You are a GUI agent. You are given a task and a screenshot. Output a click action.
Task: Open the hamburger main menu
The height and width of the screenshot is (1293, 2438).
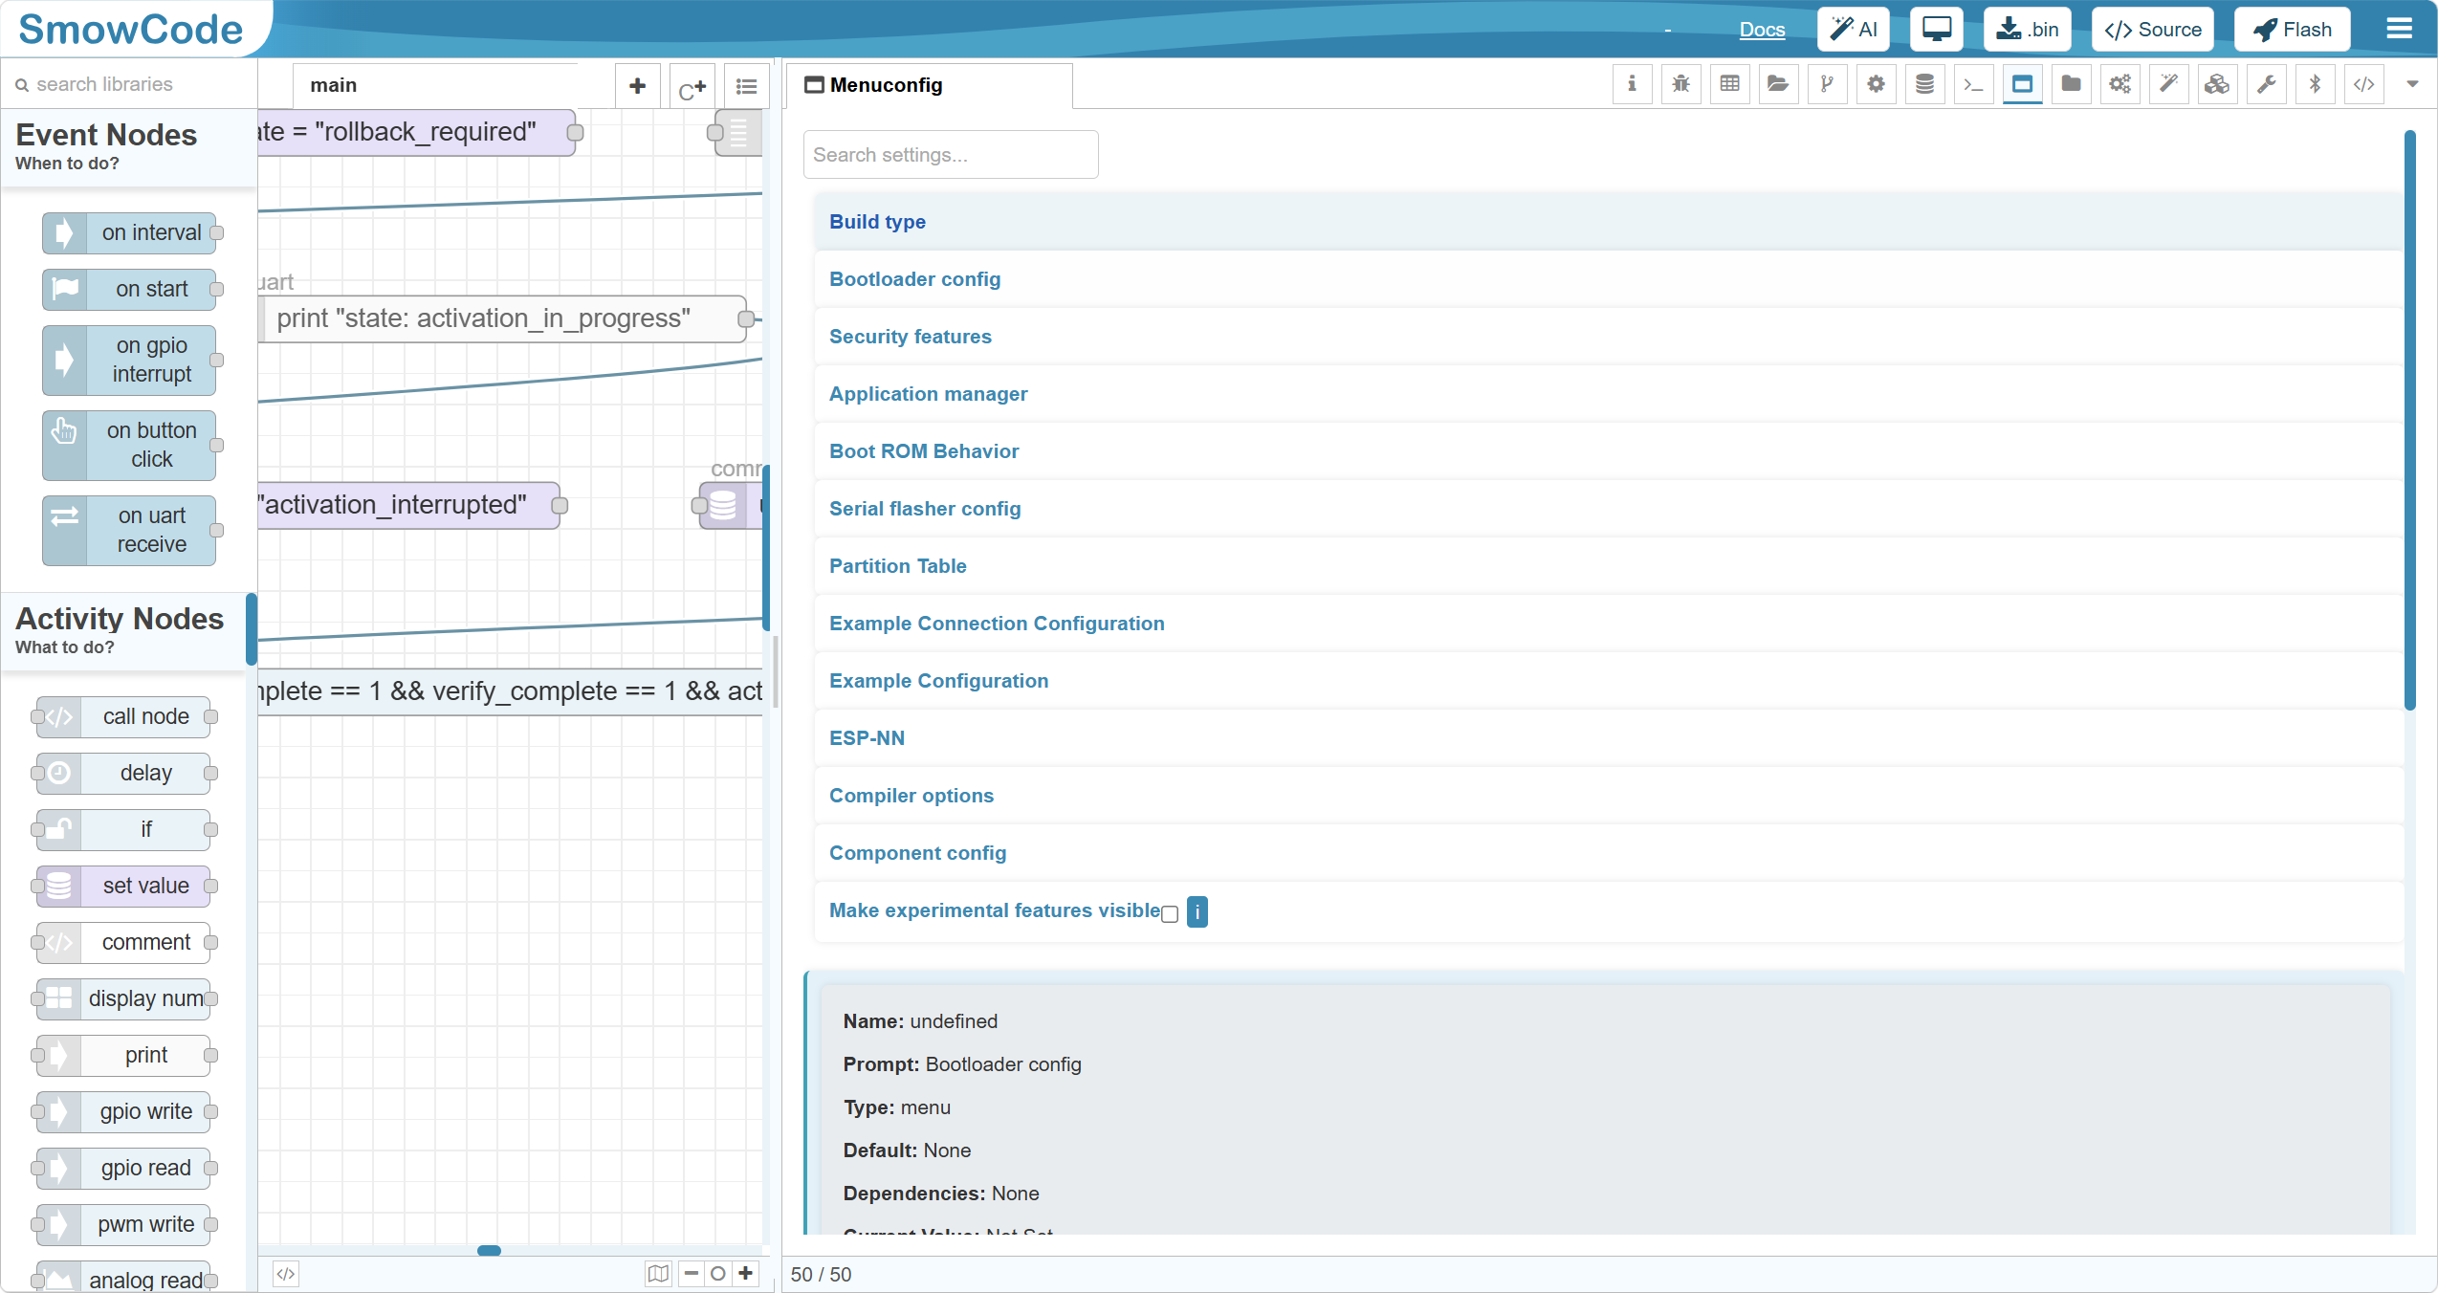click(x=2399, y=29)
